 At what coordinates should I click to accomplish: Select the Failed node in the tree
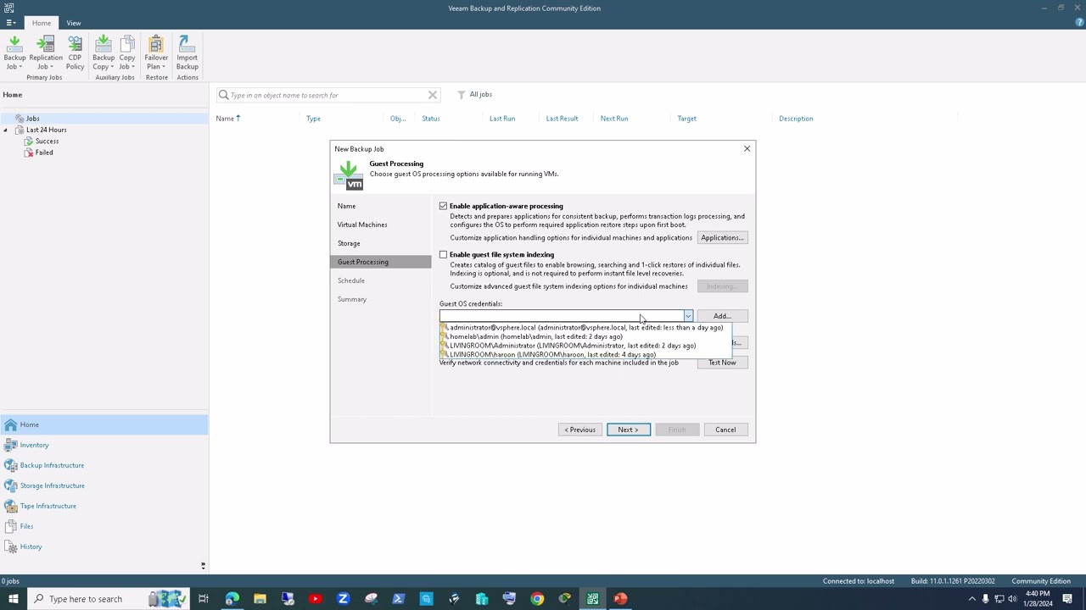pyautogui.click(x=44, y=152)
